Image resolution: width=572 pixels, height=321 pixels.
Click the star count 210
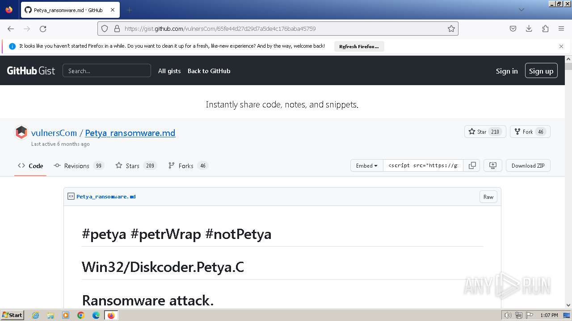pyautogui.click(x=495, y=132)
